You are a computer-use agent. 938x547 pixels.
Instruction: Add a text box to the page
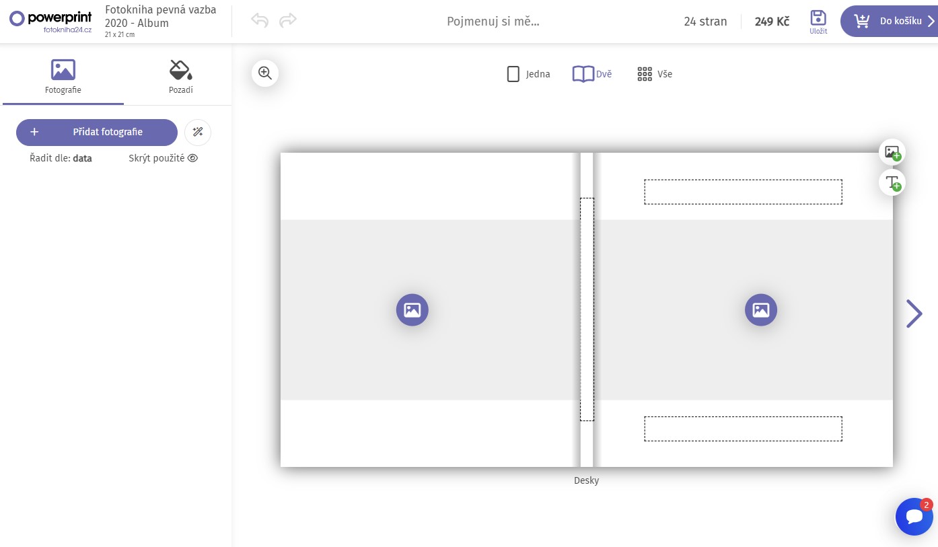click(x=892, y=182)
